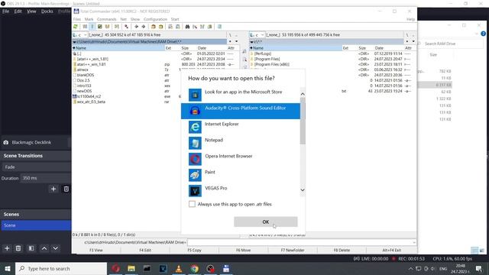Click the Microsoft Store icon in dialog
Screen dimensions: 489x275
(x=195, y=95)
